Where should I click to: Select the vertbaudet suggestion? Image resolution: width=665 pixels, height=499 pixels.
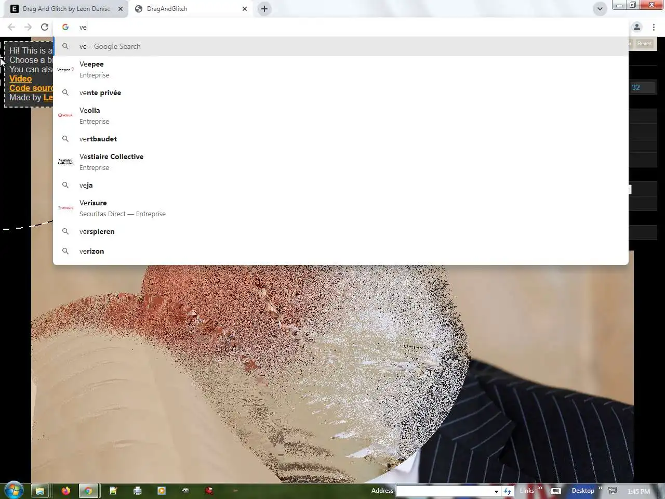(340, 139)
